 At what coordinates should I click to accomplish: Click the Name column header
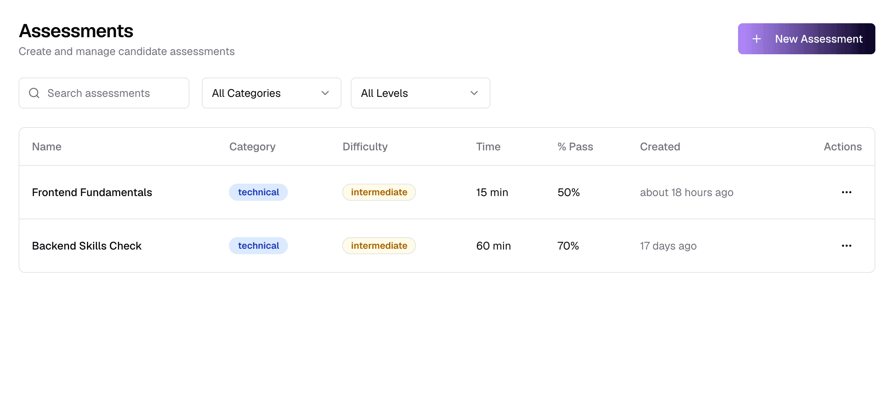pyautogui.click(x=47, y=146)
